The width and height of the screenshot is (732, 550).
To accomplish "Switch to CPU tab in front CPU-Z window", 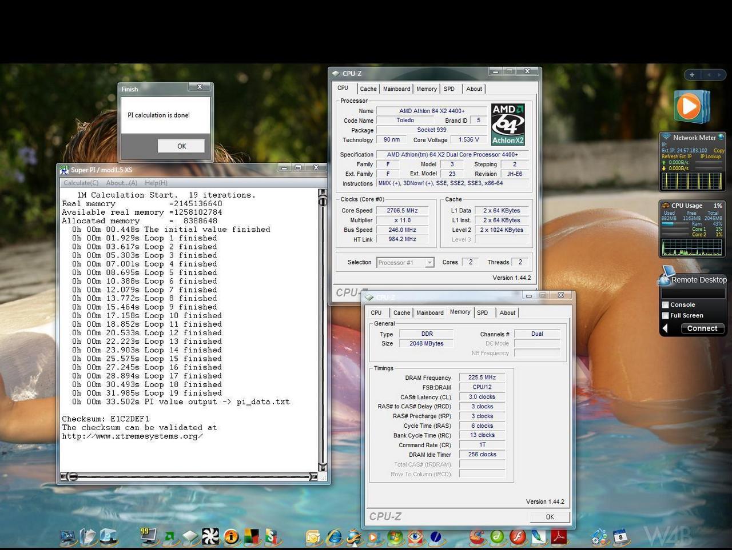I will [376, 313].
